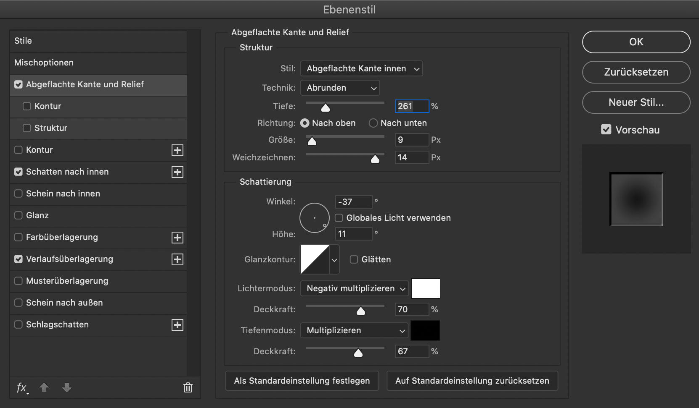Click the Größe slider handle
The width and height of the screenshot is (699, 408).
coord(312,141)
